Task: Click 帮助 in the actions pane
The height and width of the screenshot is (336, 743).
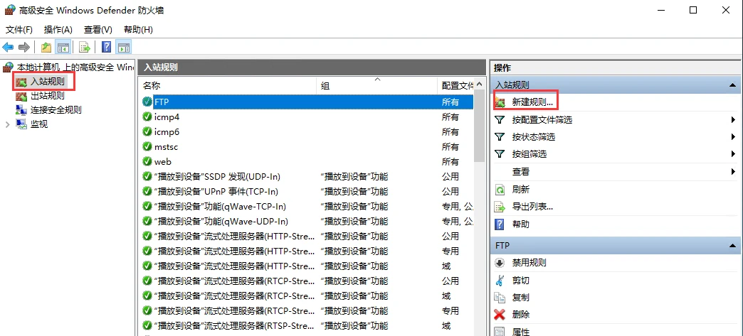Action: click(x=520, y=224)
